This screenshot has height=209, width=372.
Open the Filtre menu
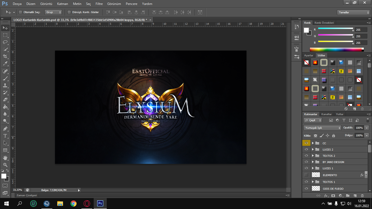tap(99, 4)
